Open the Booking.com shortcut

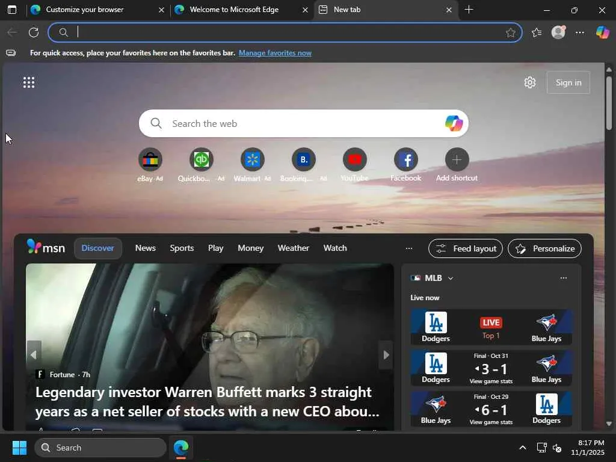coord(303,159)
